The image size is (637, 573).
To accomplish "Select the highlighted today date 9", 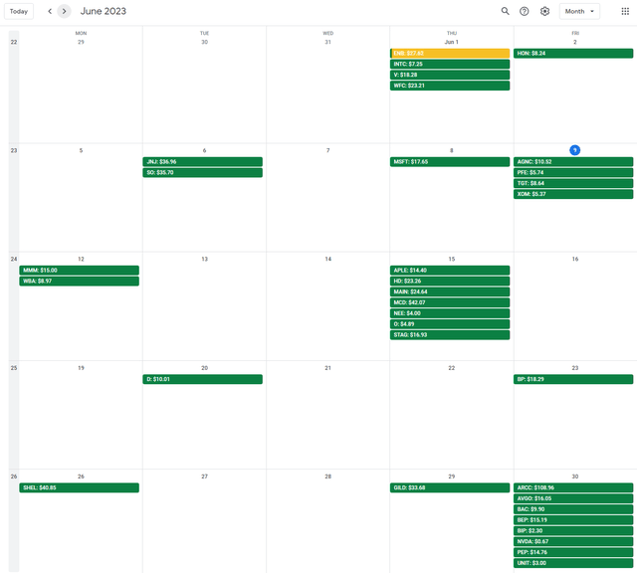I will point(574,150).
